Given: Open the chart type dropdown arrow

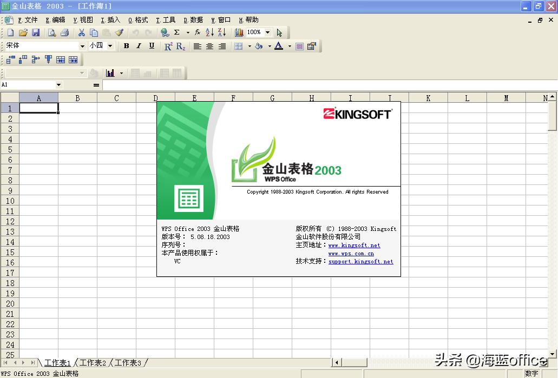Looking at the screenshot, I should click(121, 73).
